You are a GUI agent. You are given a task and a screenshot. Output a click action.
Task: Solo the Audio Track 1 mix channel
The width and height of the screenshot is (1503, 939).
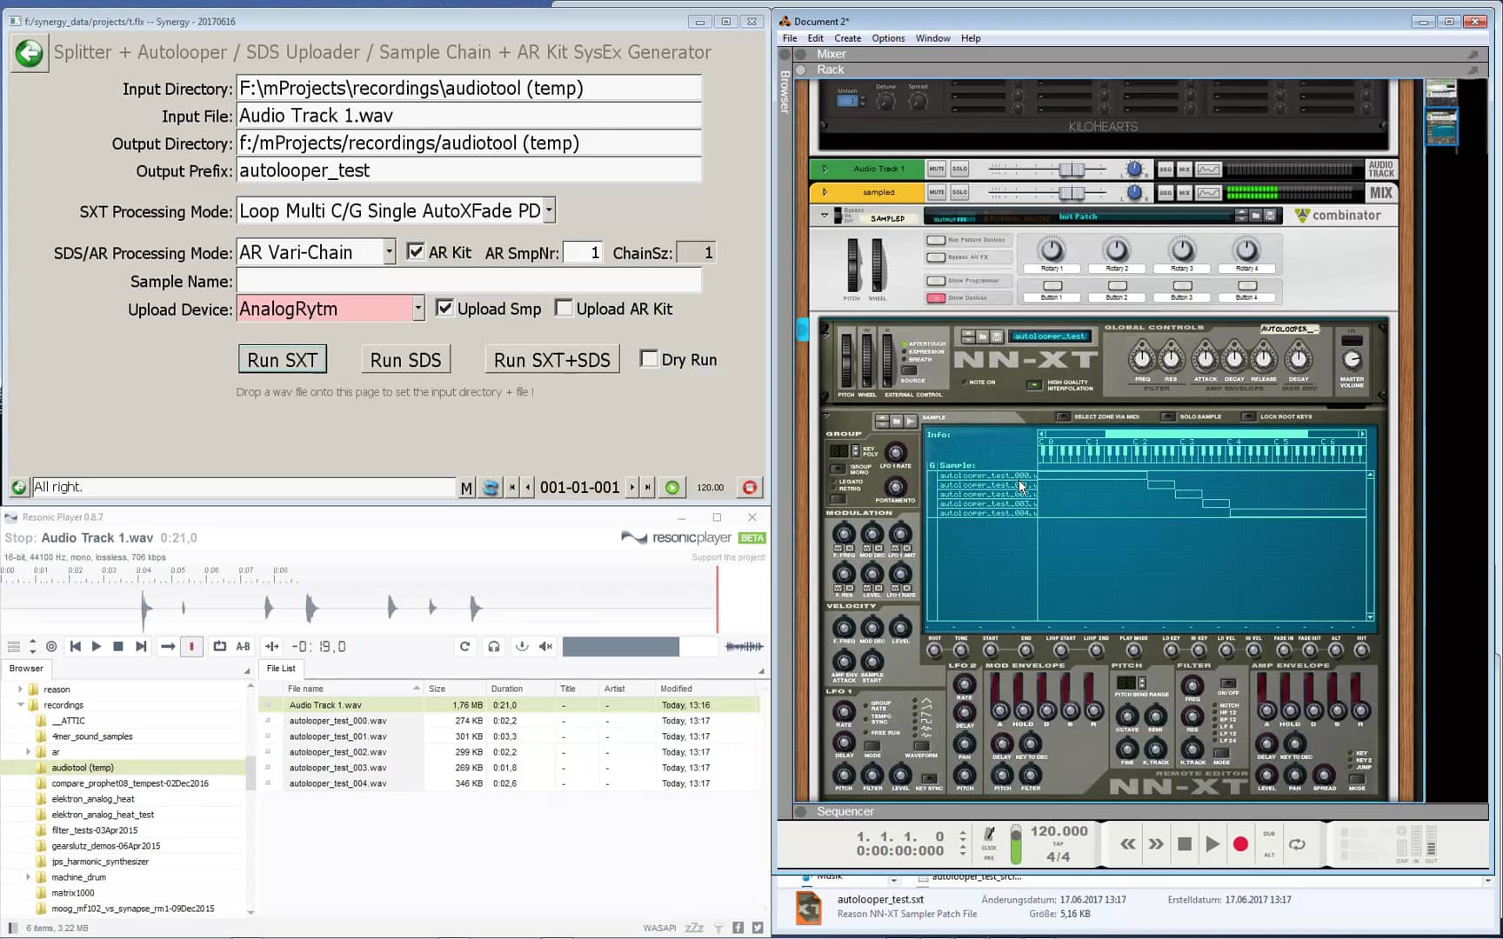click(x=959, y=169)
